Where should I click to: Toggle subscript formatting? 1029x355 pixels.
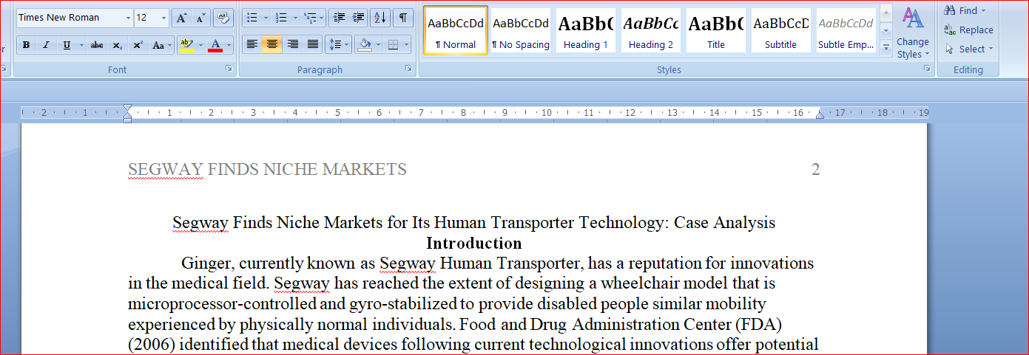coord(118,45)
